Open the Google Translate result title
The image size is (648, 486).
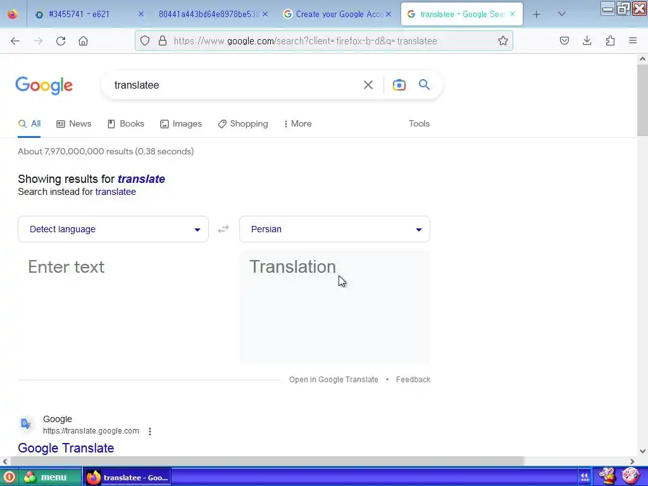[66, 448]
